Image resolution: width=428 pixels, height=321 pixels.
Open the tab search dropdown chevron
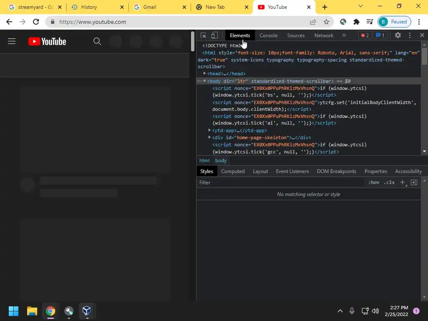pyautogui.click(x=361, y=6)
